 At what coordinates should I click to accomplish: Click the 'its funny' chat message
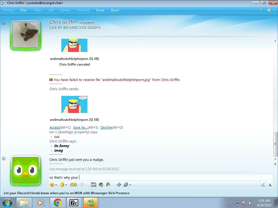(x=62, y=146)
